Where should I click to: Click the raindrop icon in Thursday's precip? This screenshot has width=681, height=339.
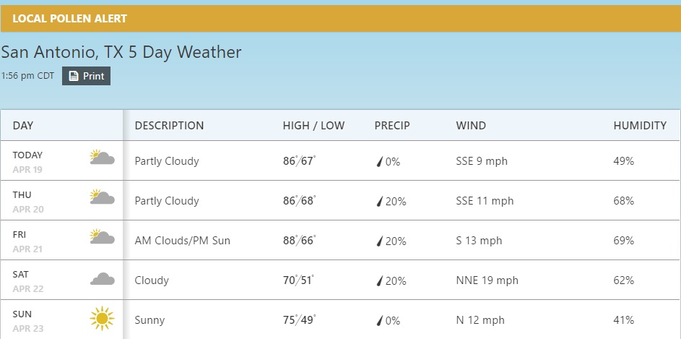379,202
